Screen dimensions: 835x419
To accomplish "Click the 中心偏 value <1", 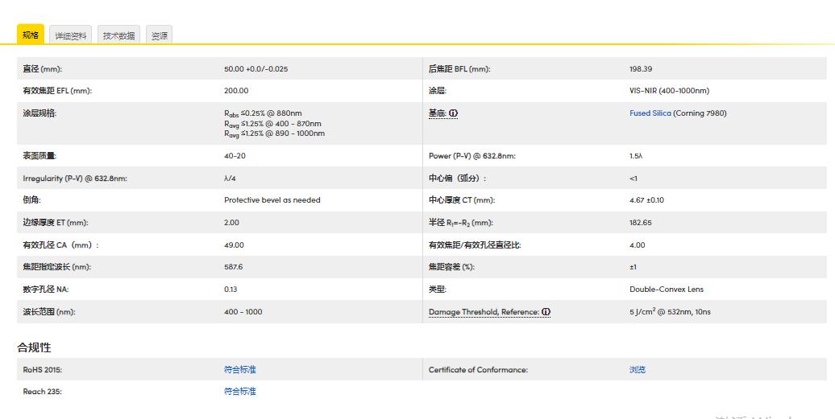I will (634, 179).
